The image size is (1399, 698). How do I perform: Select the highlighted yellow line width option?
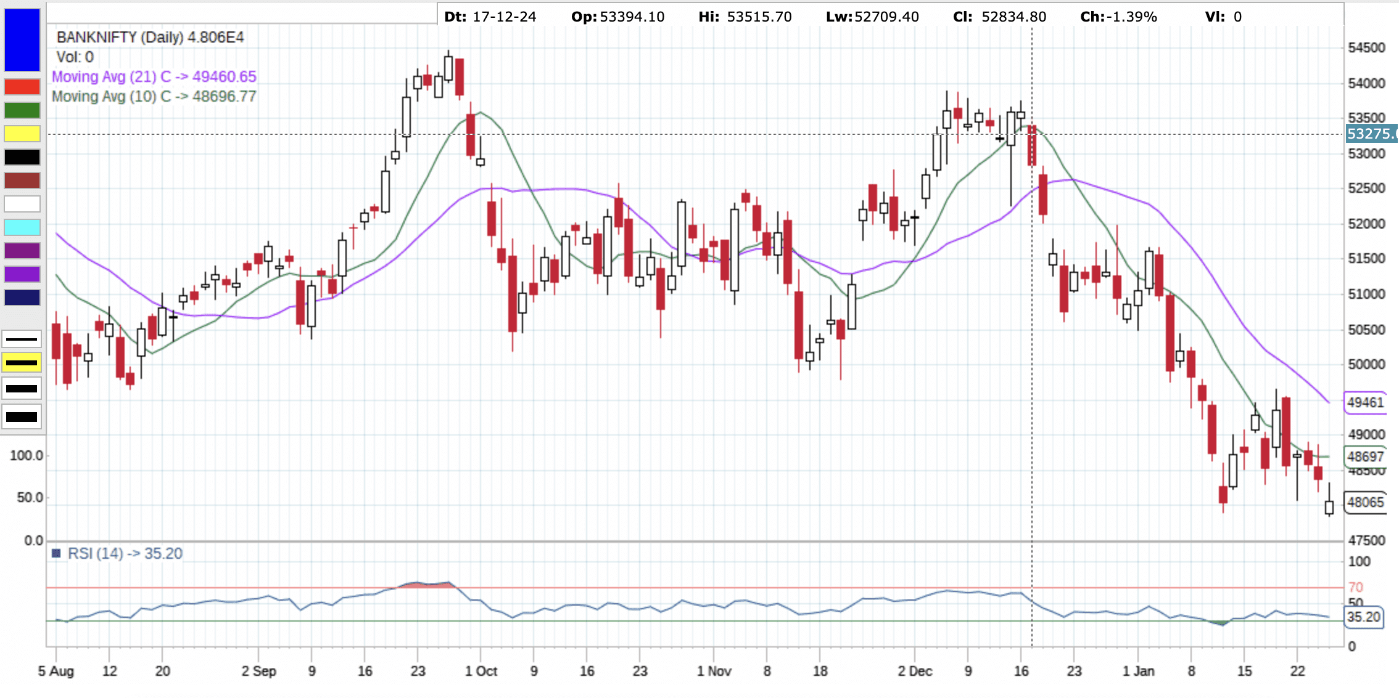coord(22,363)
